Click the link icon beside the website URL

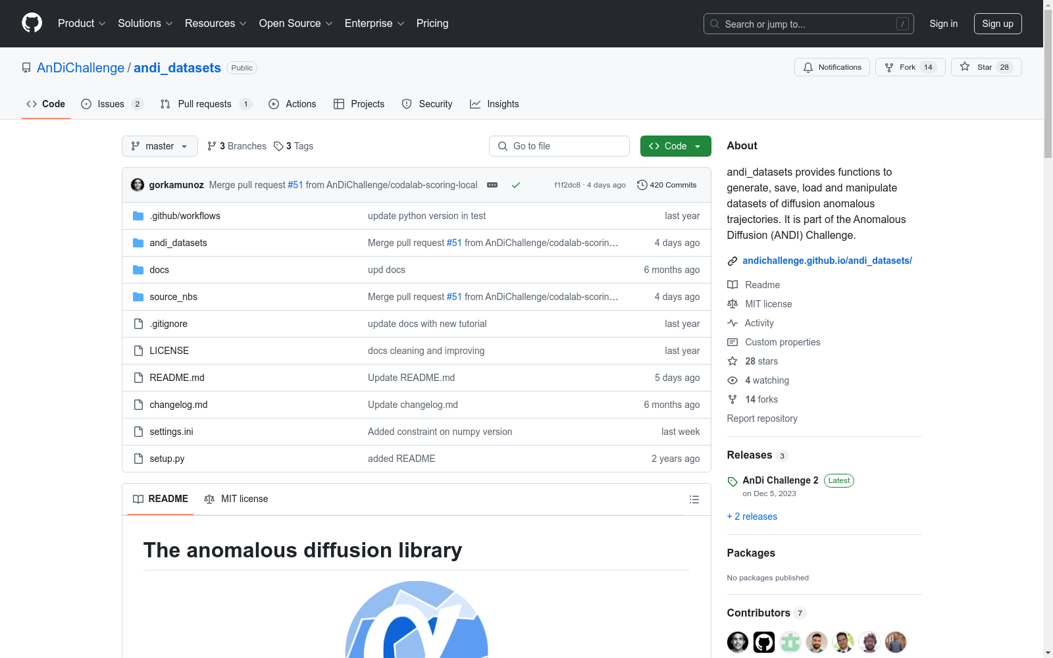point(732,261)
